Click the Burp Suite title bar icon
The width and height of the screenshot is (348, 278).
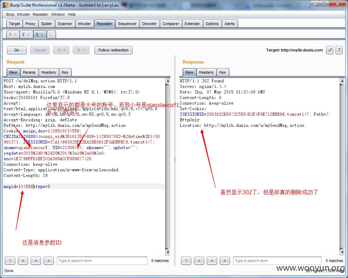tap(6, 5)
